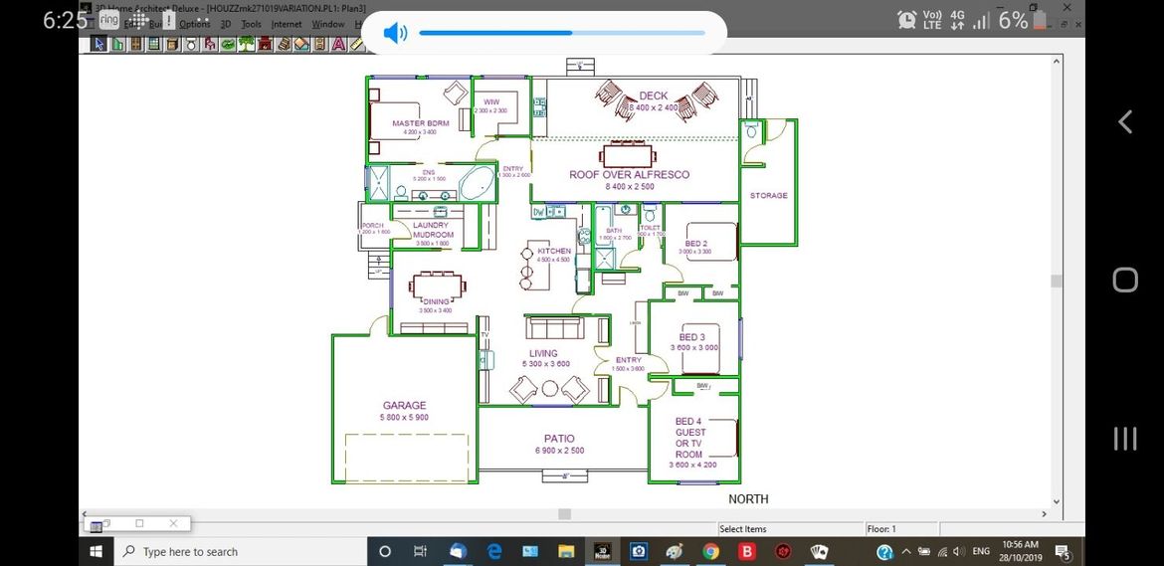The height and width of the screenshot is (566, 1164).
Task: Expand hidden system tray icons chevron
Action: [906, 551]
